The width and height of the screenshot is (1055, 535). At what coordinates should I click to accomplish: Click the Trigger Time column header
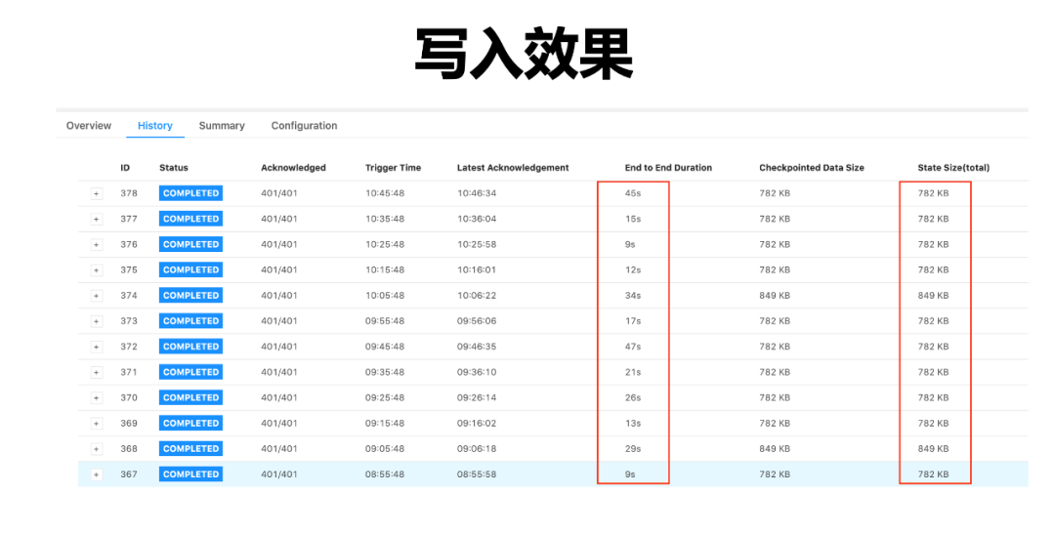pyautogui.click(x=393, y=168)
